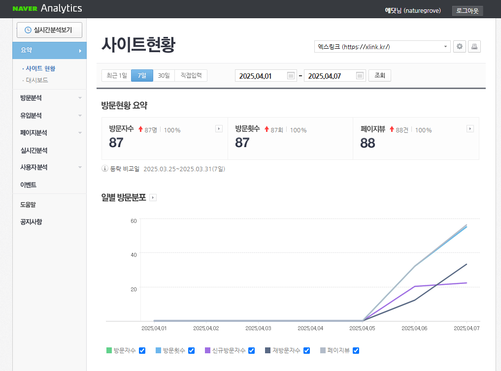Image resolution: width=501 pixels, height=371 pixels.
Task: Open the start date calendar picker
Action: [291, 76]
